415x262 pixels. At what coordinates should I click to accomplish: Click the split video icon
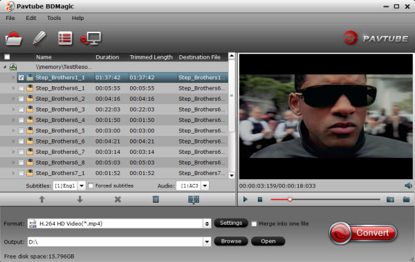194,200
